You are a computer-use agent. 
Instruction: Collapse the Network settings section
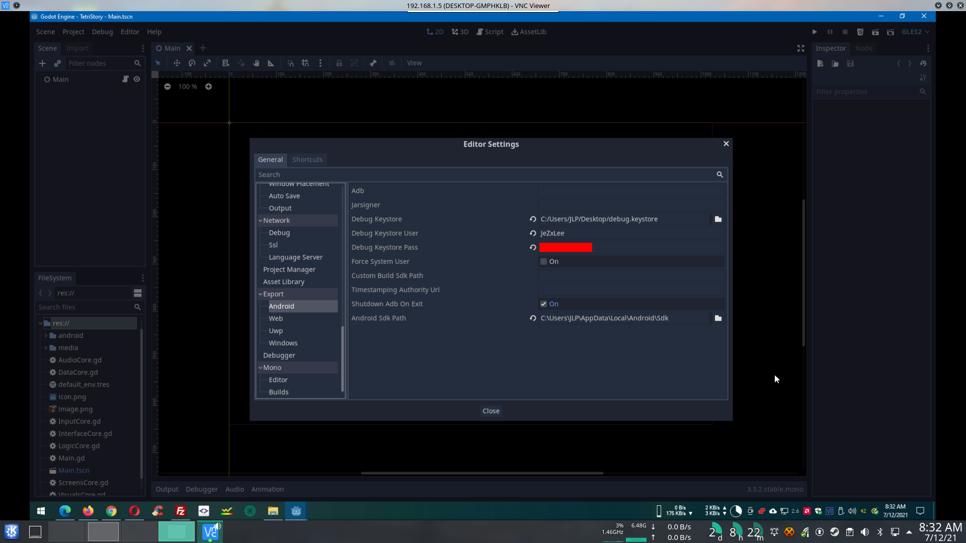[x=261, y=221]
